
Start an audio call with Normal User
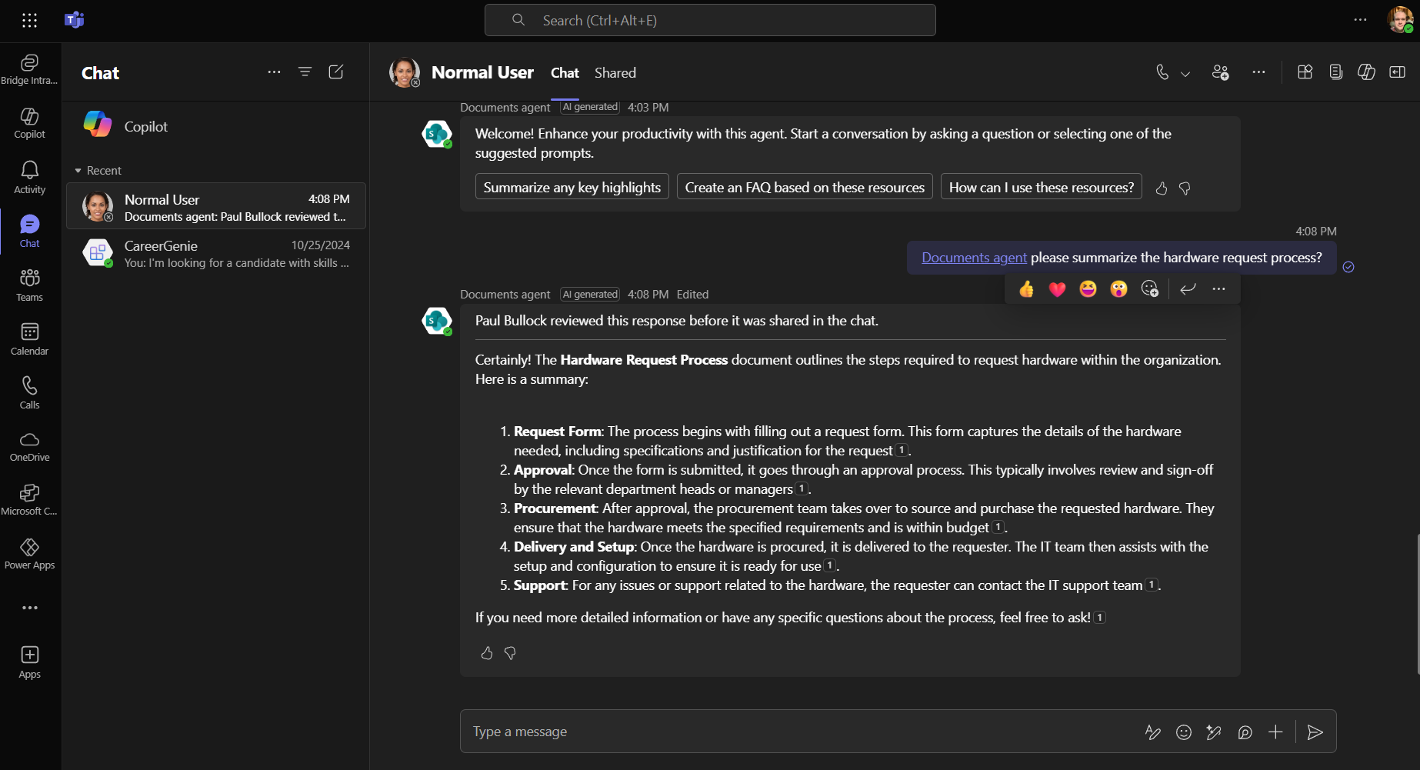click(x=1161, y=72)
